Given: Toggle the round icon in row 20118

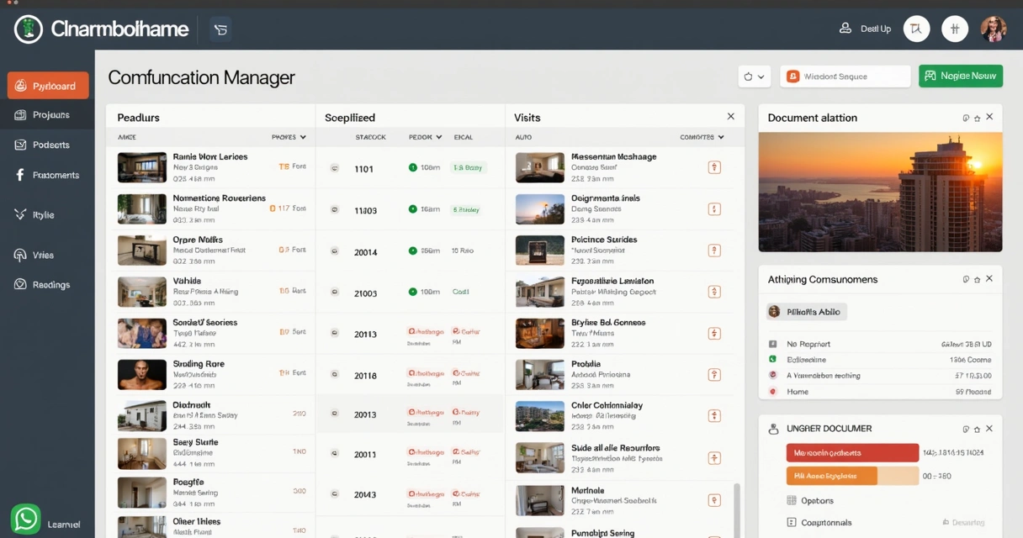Looking at the screenshot, I should pos(335,375).
